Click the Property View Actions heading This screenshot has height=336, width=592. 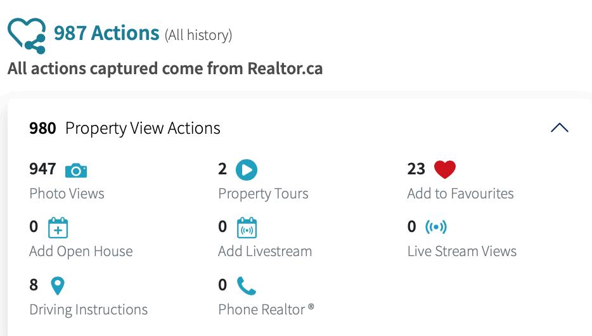coord(143,128)
